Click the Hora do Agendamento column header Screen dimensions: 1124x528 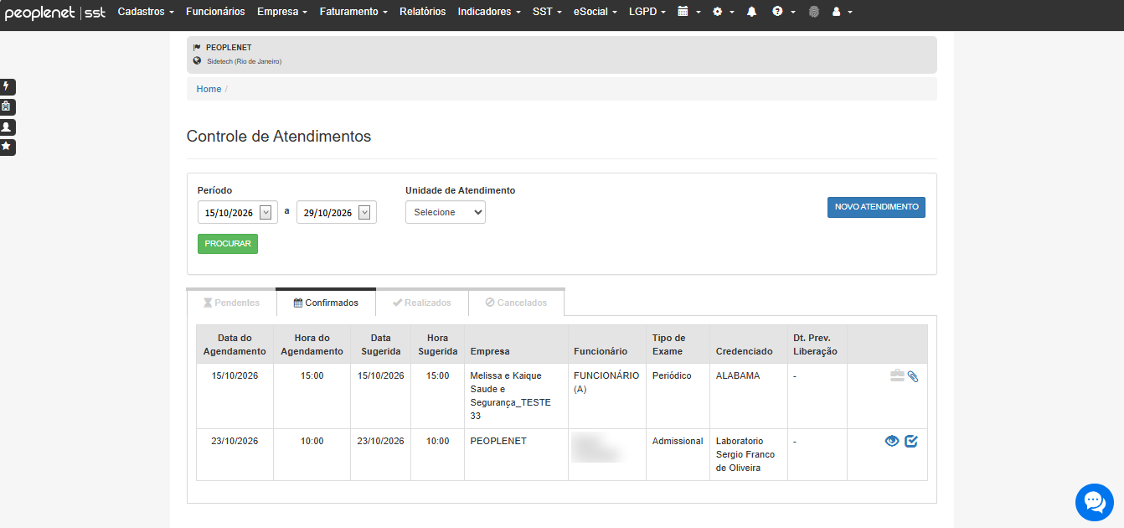pos(312,344)
